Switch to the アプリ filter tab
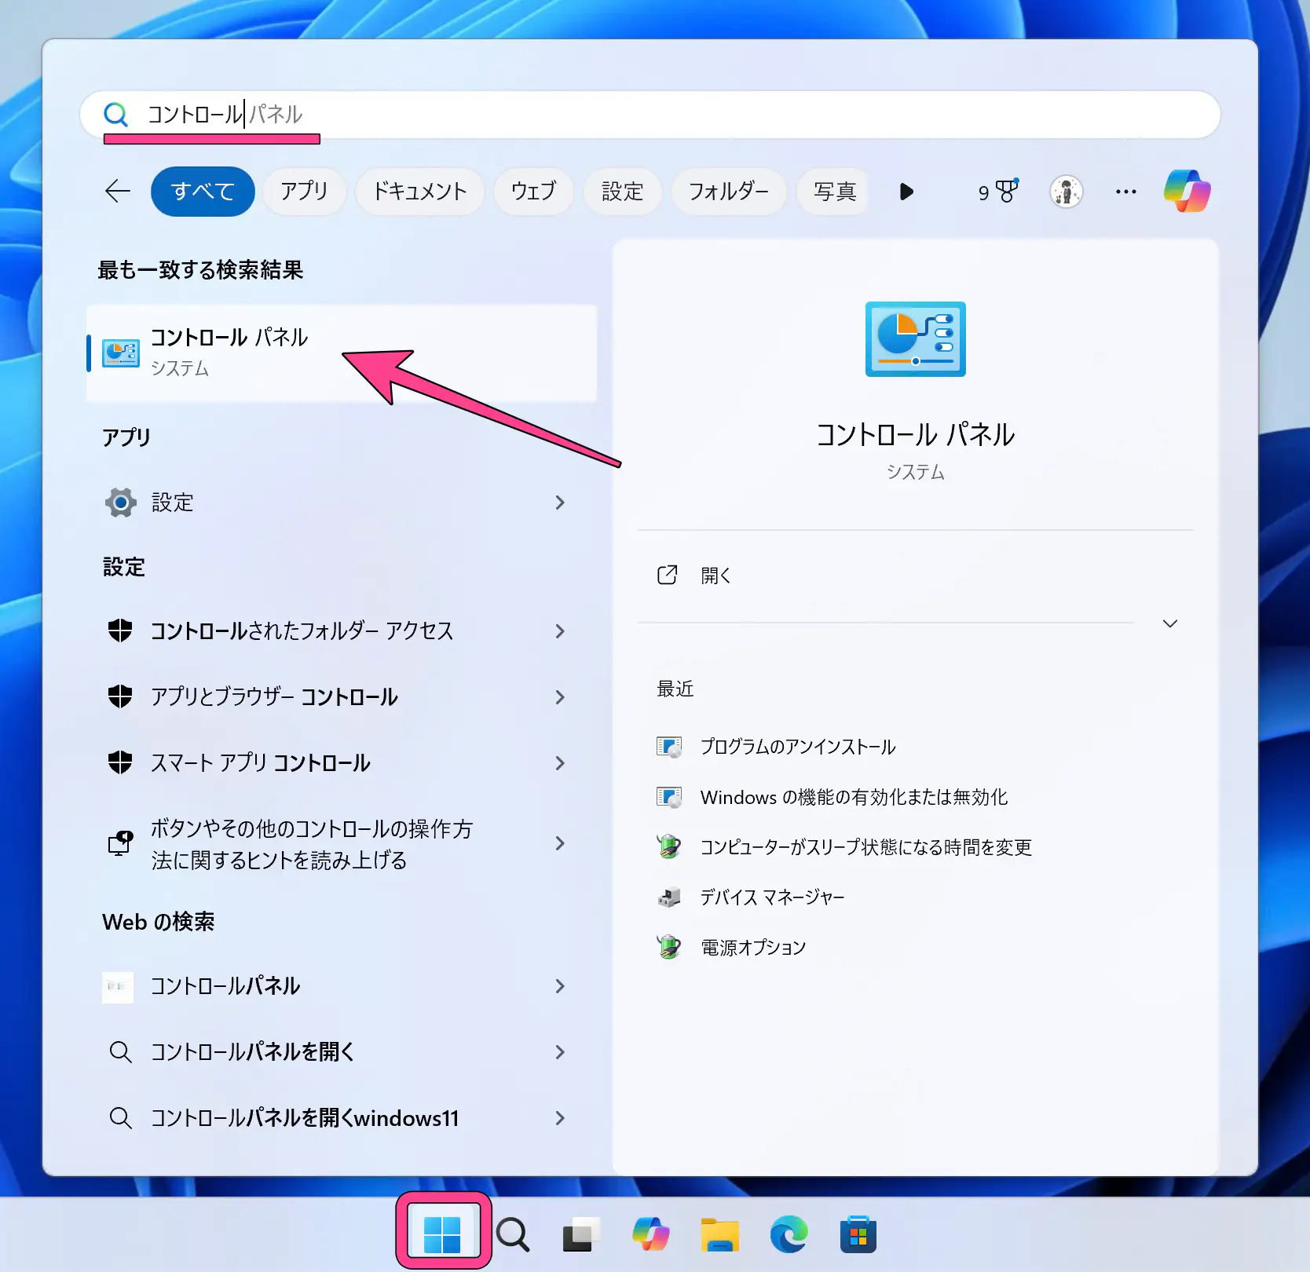This screenshot has width=1310, height=1272. coord(304,192)
